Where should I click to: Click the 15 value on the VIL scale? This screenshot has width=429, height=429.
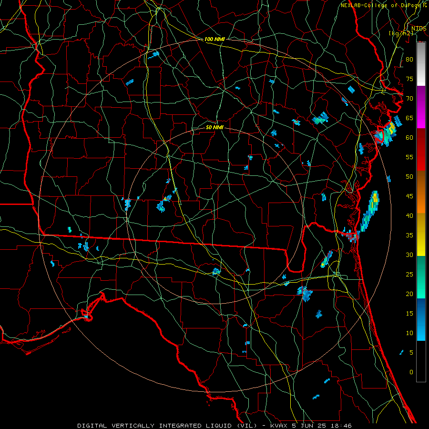pyautogui.click(x=409, y=313)
